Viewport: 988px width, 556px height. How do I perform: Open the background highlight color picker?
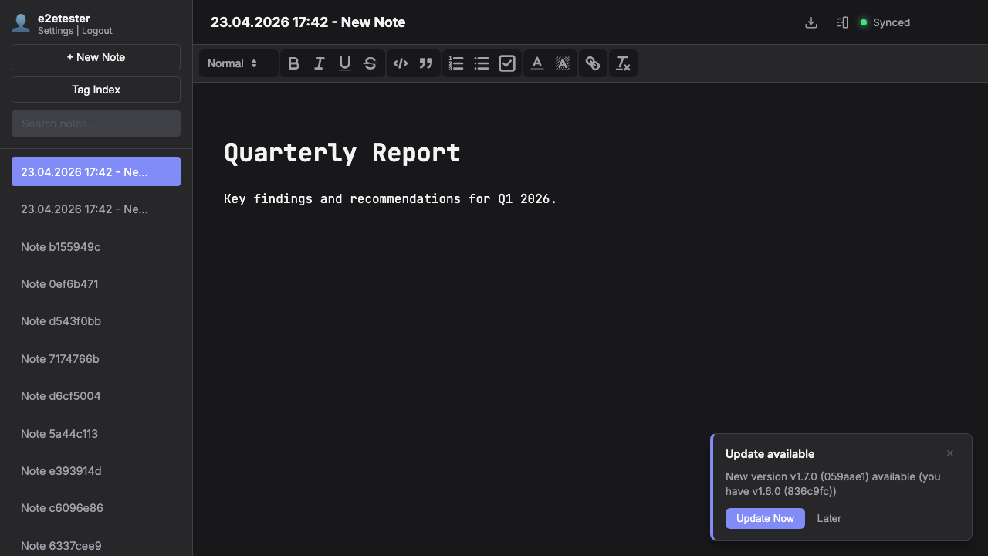pyautogui.click(x=563, y=63)
